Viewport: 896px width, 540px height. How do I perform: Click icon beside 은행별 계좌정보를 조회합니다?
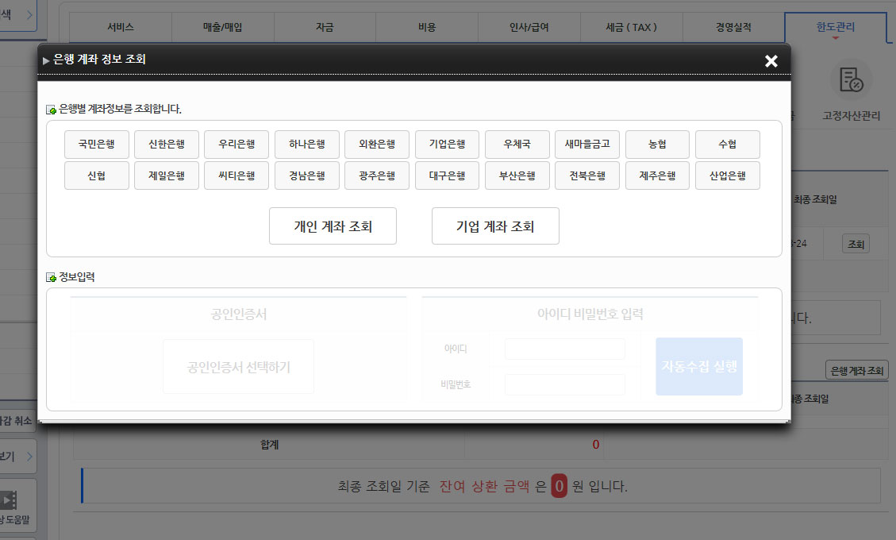[51, 110]
